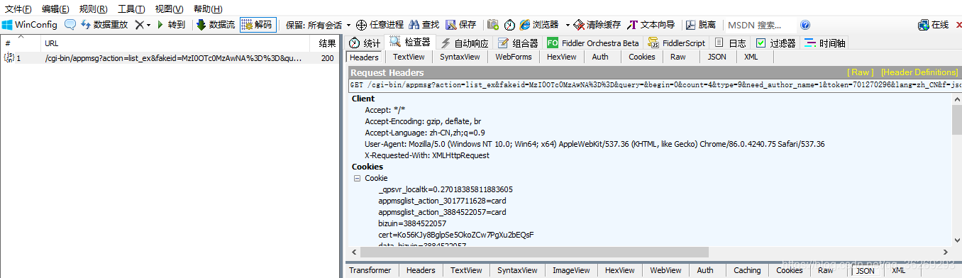
Task: Open the 规则(R) menu
Action: [x=93, y=9]
